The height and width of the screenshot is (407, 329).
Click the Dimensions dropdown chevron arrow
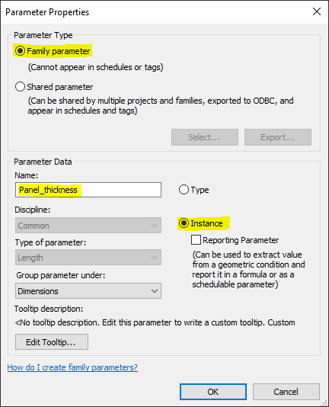coord(155,291)
